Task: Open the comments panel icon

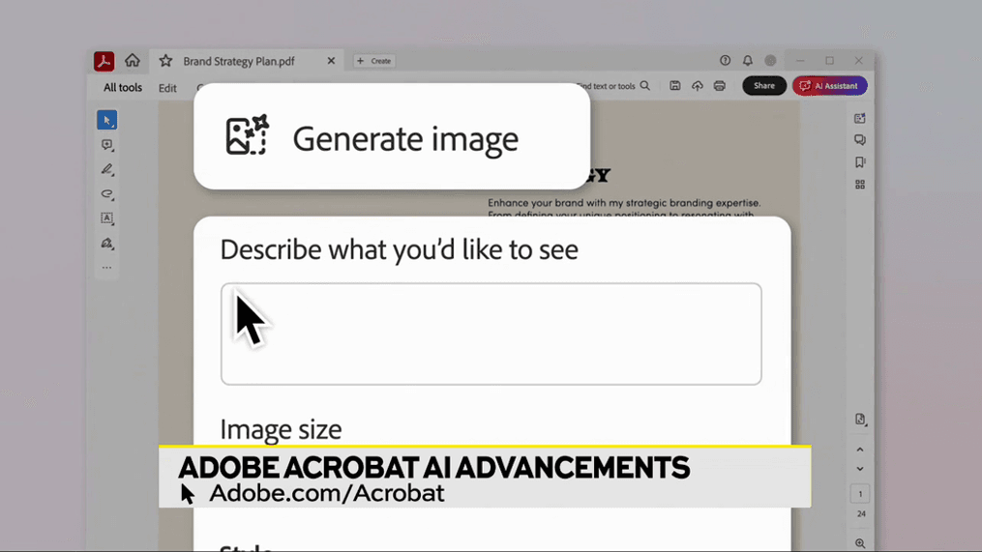Action: [860, 140]
